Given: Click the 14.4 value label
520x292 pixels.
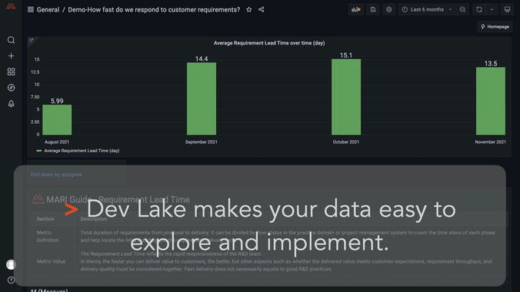Looking at the screenshot, I should (202, 59).
